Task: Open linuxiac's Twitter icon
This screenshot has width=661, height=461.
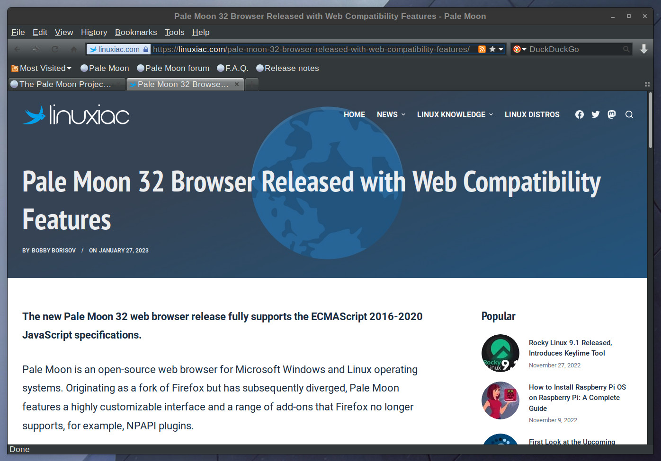Action: tap(596, 114)
